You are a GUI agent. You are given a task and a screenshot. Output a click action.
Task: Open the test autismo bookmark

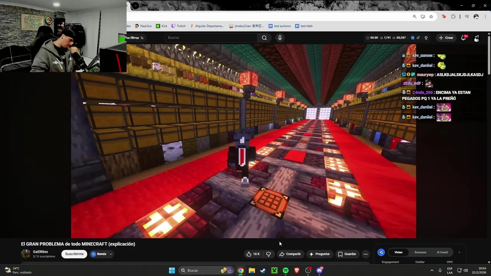[x=280, y=26]
